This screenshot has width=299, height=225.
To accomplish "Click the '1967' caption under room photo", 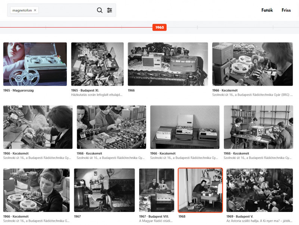I will [77, 216].
